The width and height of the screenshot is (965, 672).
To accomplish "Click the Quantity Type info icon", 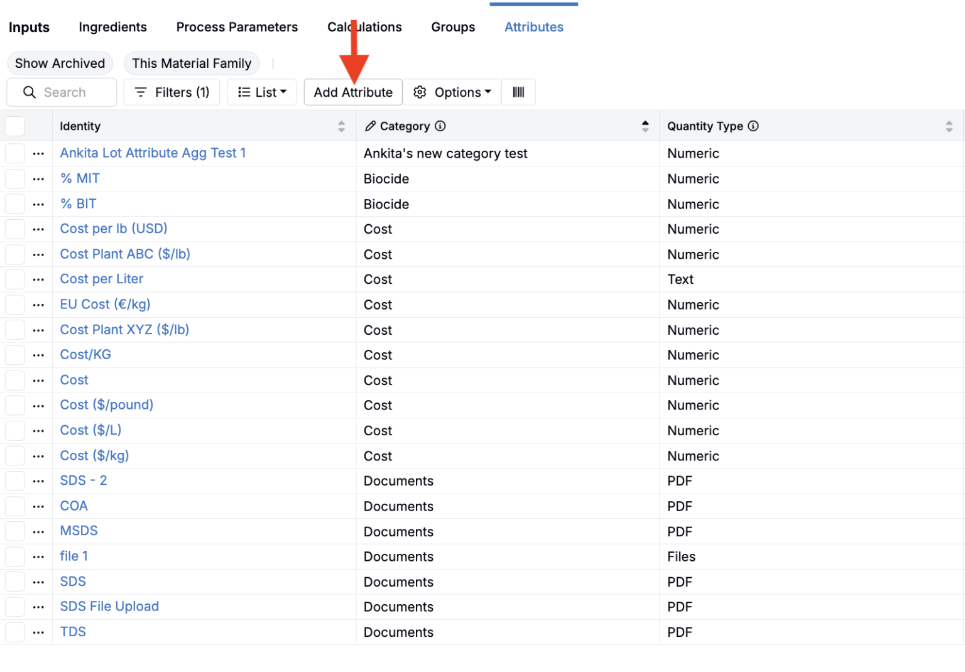I will pyautogui.click(x=753, y=126).
